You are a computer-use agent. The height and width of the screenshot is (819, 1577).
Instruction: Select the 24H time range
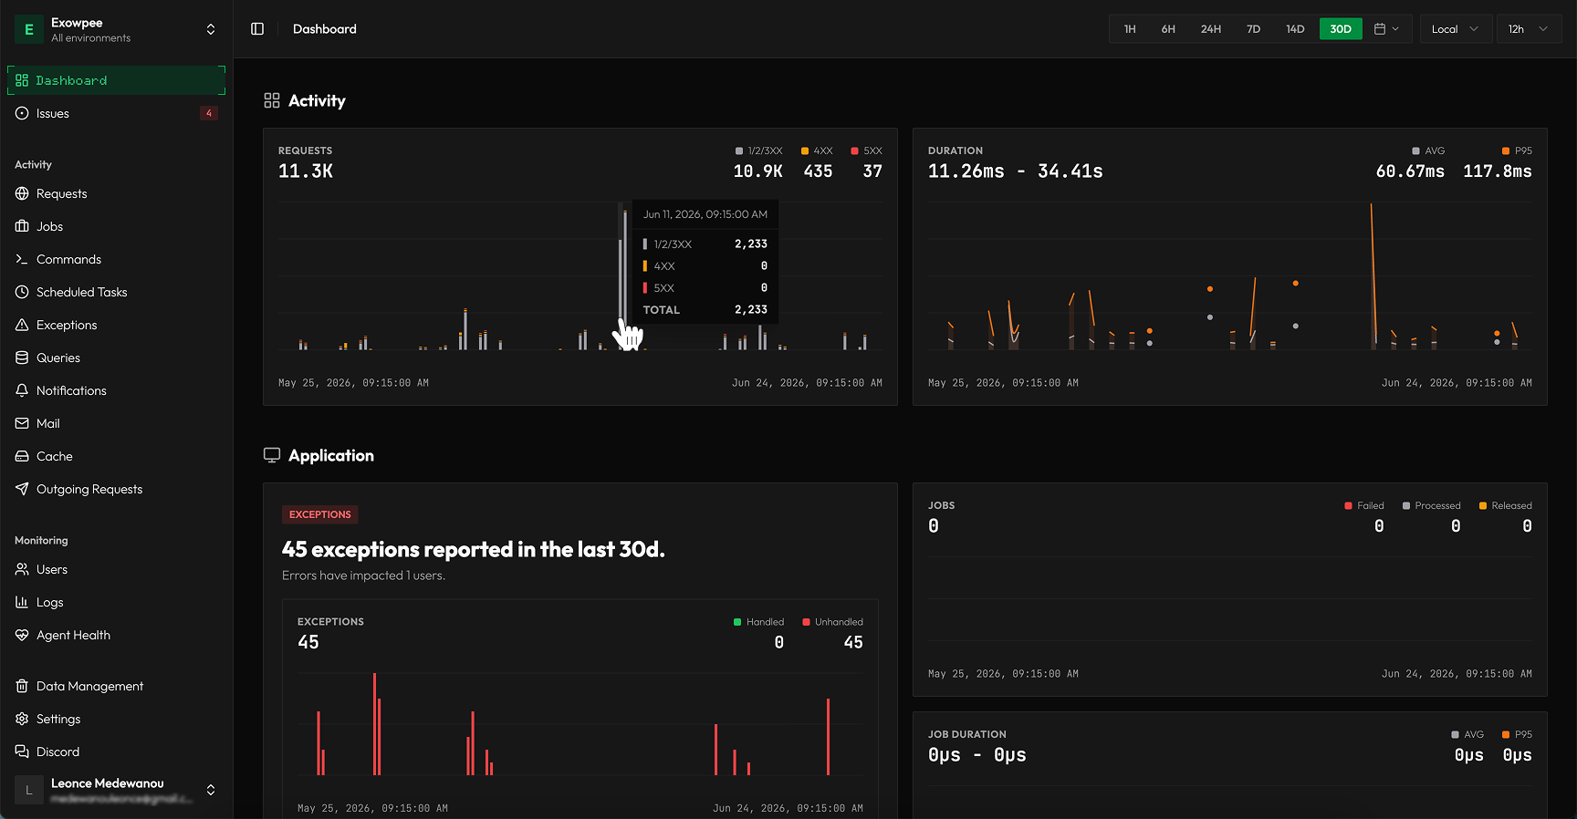1211,29
